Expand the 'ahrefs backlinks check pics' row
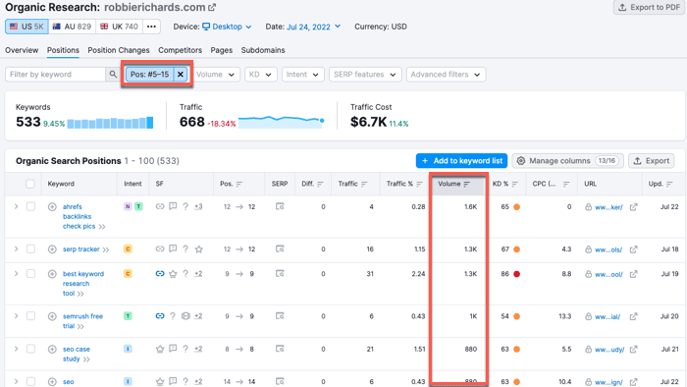Image resolution: width=687 pixels, height=387 pixels. click(17, 206)
